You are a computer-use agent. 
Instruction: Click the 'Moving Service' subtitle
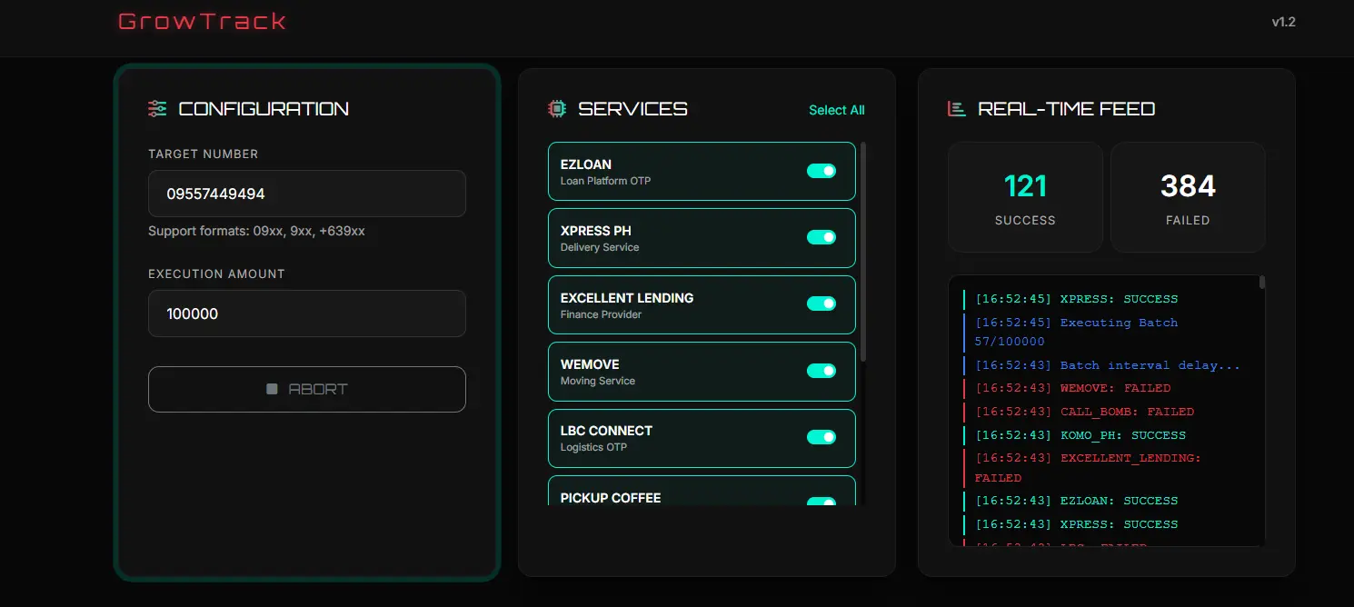[x=598, y=381]
